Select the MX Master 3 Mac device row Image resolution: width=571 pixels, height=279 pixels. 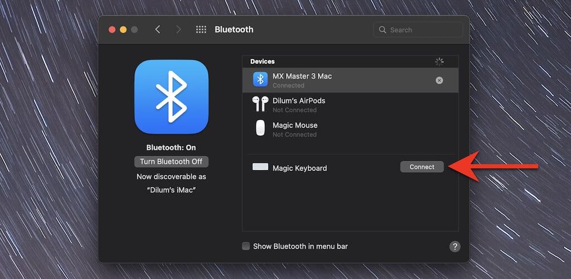(x=350, y=80)
